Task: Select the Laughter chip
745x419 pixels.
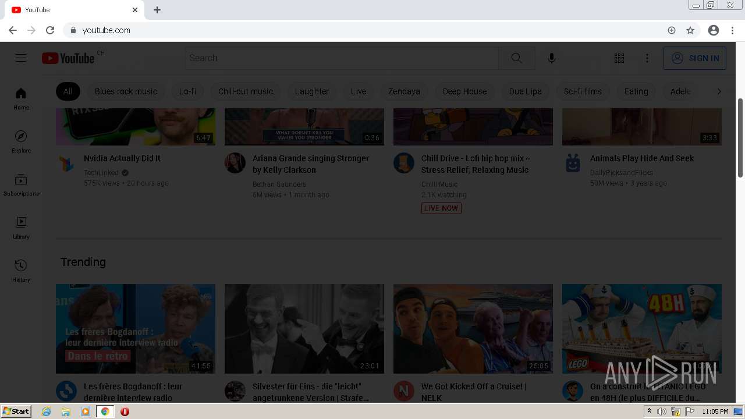Action: click(x=312, y=91)
